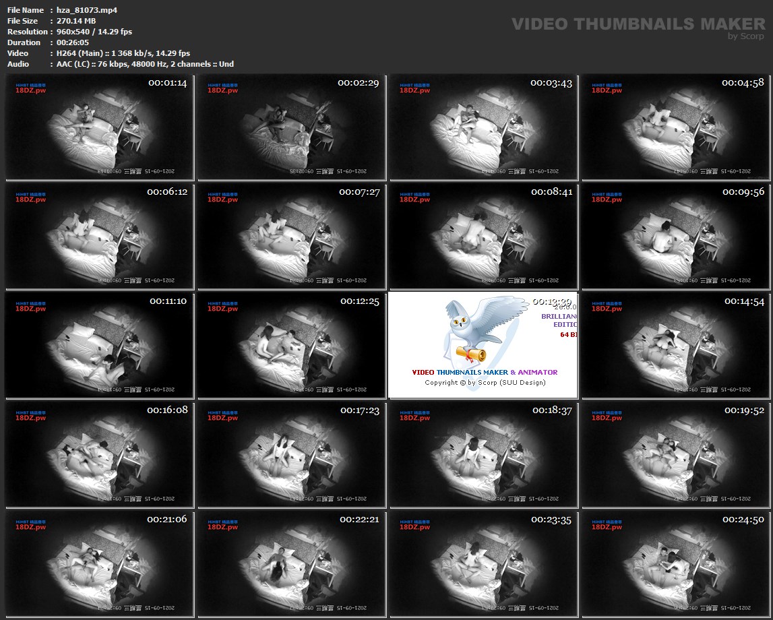Click the 00:22:21 timestamp label

point(359,520)
